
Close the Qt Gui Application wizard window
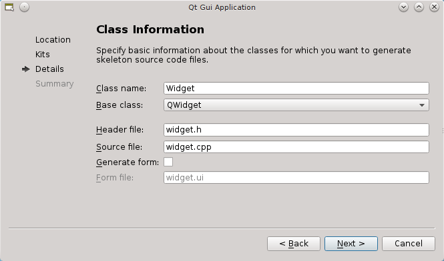(434, 7)
